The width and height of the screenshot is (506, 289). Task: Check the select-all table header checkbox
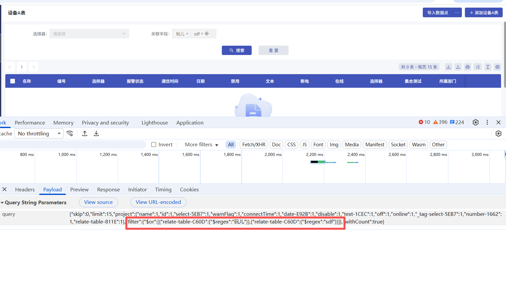click(13, 81)
